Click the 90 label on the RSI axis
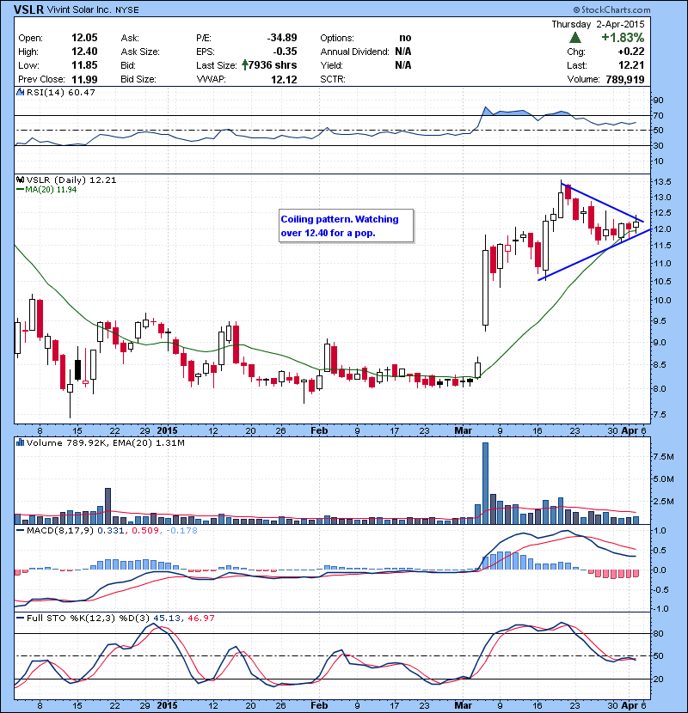 click(x=659, y=101)
